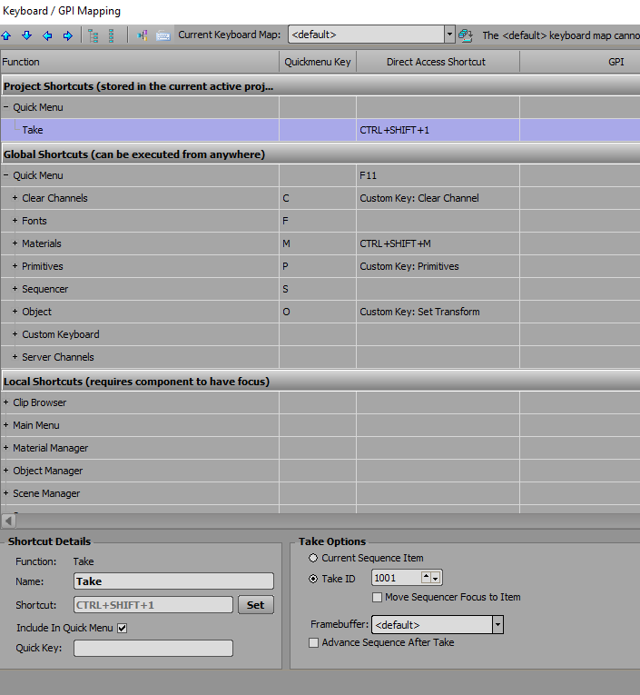Decrease Take ID with the down stepper
Viewport: 640px width, 695px height.
[436, 578]
